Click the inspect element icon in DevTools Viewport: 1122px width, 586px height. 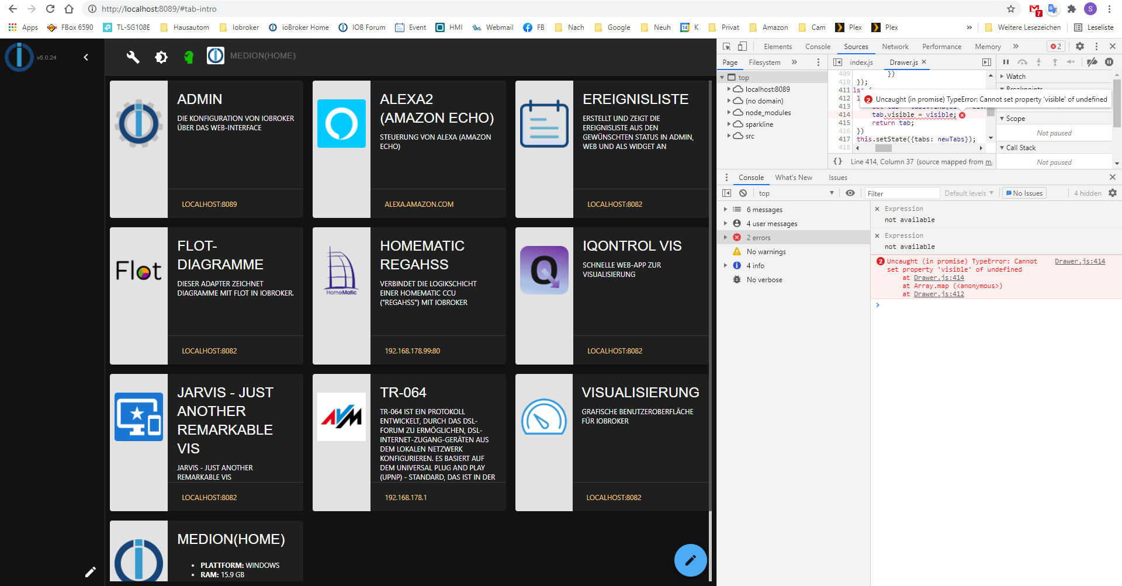click(726, 46)
